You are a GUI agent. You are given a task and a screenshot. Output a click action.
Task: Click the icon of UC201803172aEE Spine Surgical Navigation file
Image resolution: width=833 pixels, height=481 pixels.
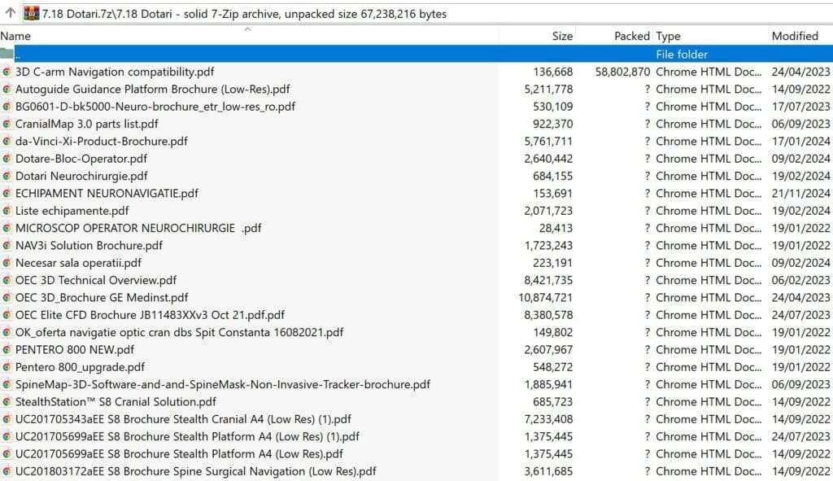tap(7, 471)
